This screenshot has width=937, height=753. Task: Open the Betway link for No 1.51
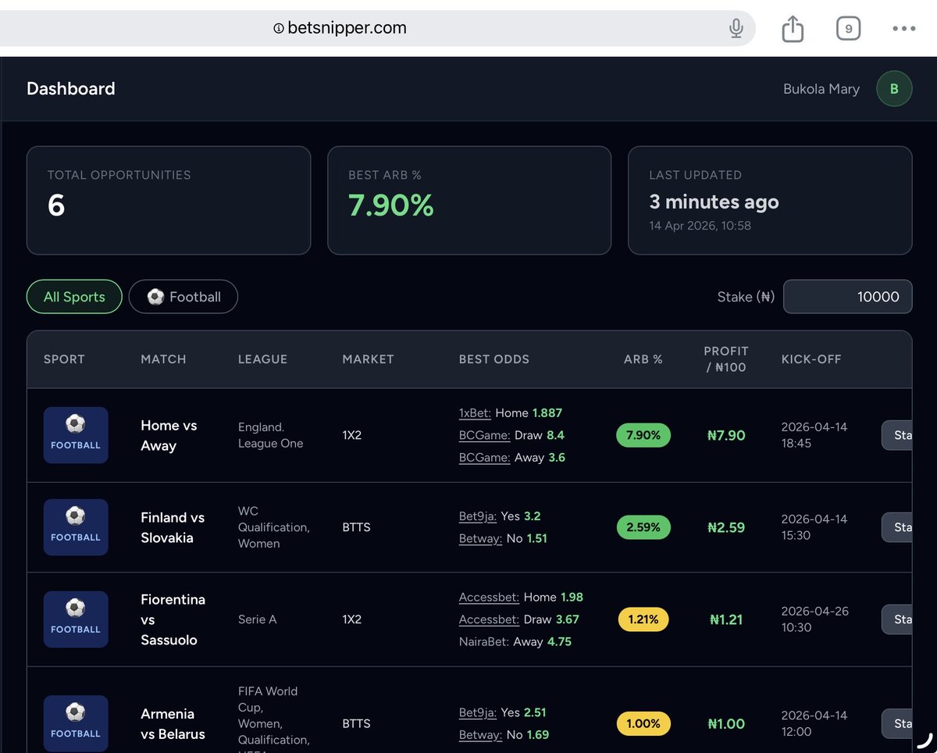coord(480,539)
